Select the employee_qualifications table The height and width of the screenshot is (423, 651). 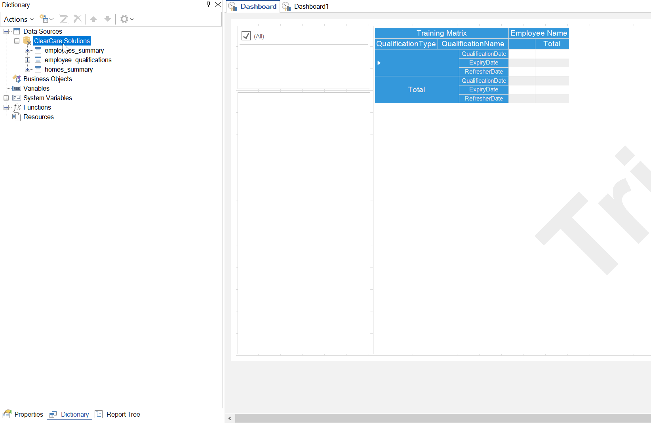tap(78, 60)
